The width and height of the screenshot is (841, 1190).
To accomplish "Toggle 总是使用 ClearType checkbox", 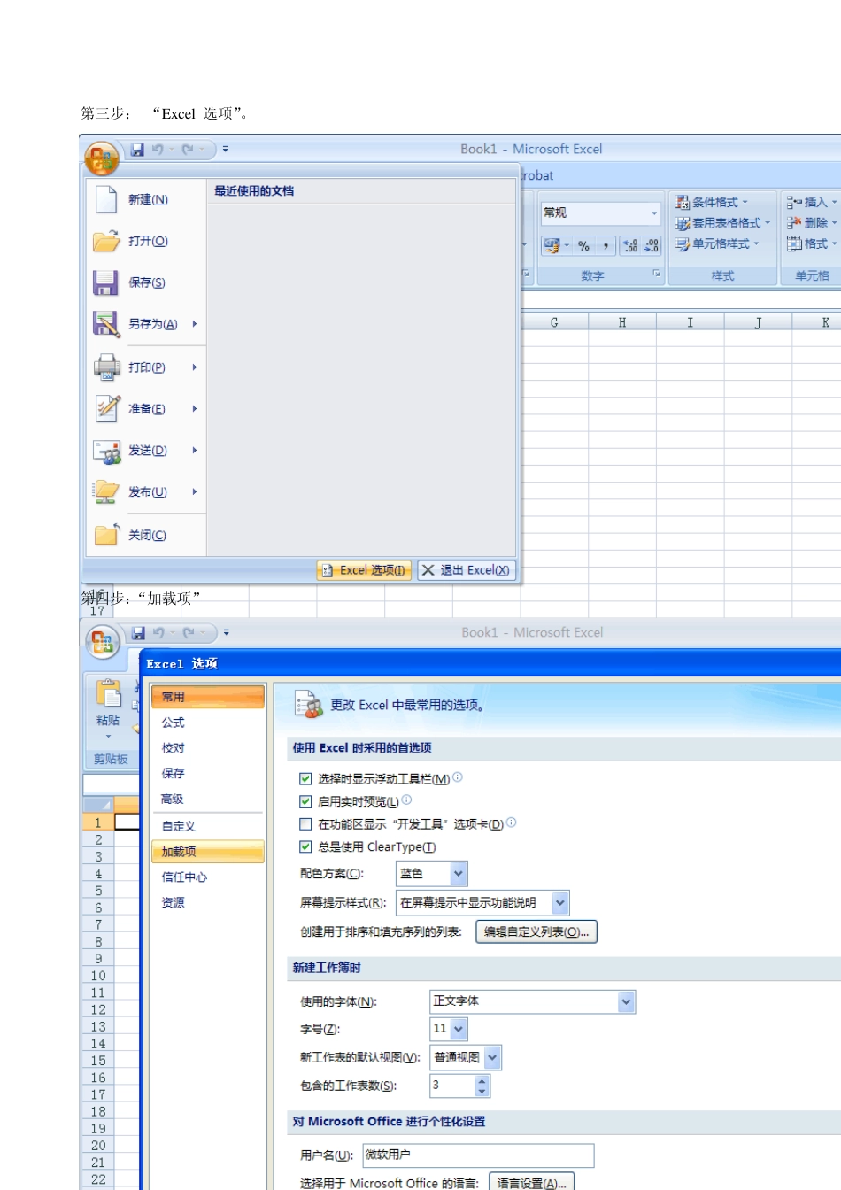I will 305,846.
